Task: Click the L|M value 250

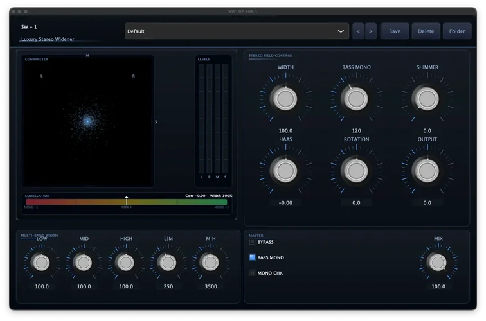Action: point(168,286)
